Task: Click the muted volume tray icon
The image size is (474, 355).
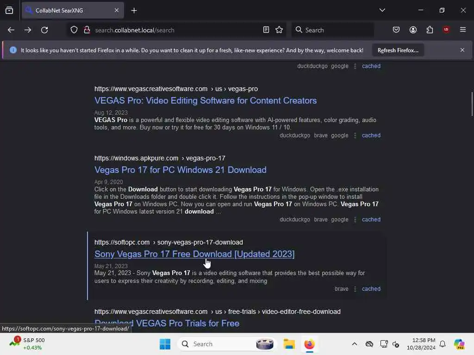Action: click(x=396, y=344)
